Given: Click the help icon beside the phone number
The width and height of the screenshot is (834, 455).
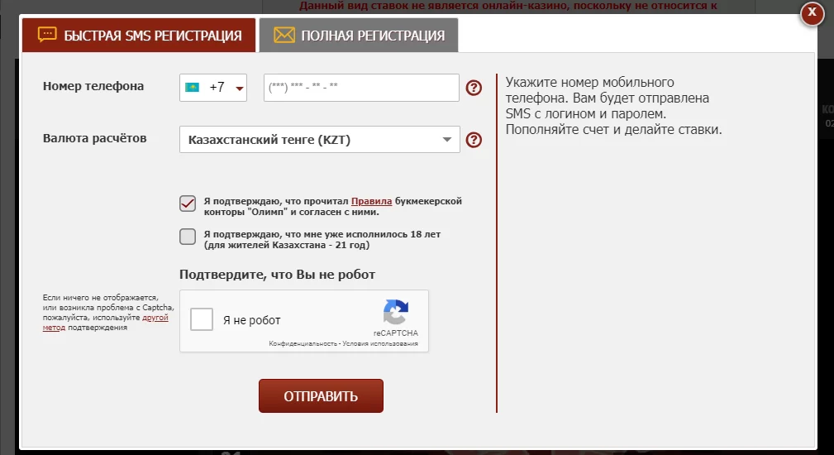Looking at the screenshot, I should tap(474, 87).
